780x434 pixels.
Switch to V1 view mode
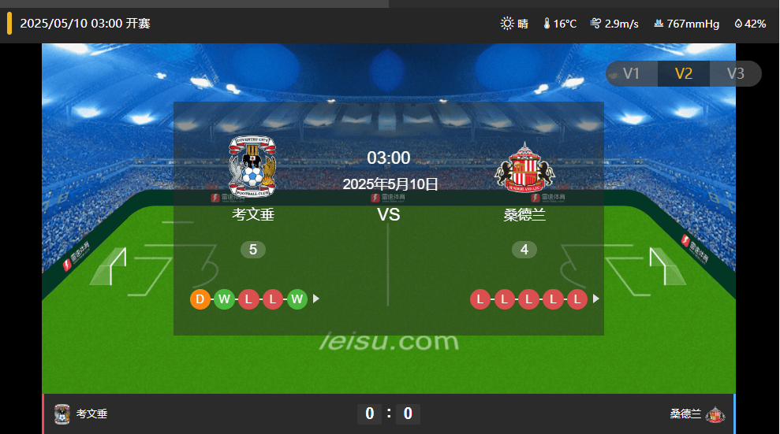tap(632, 73)
